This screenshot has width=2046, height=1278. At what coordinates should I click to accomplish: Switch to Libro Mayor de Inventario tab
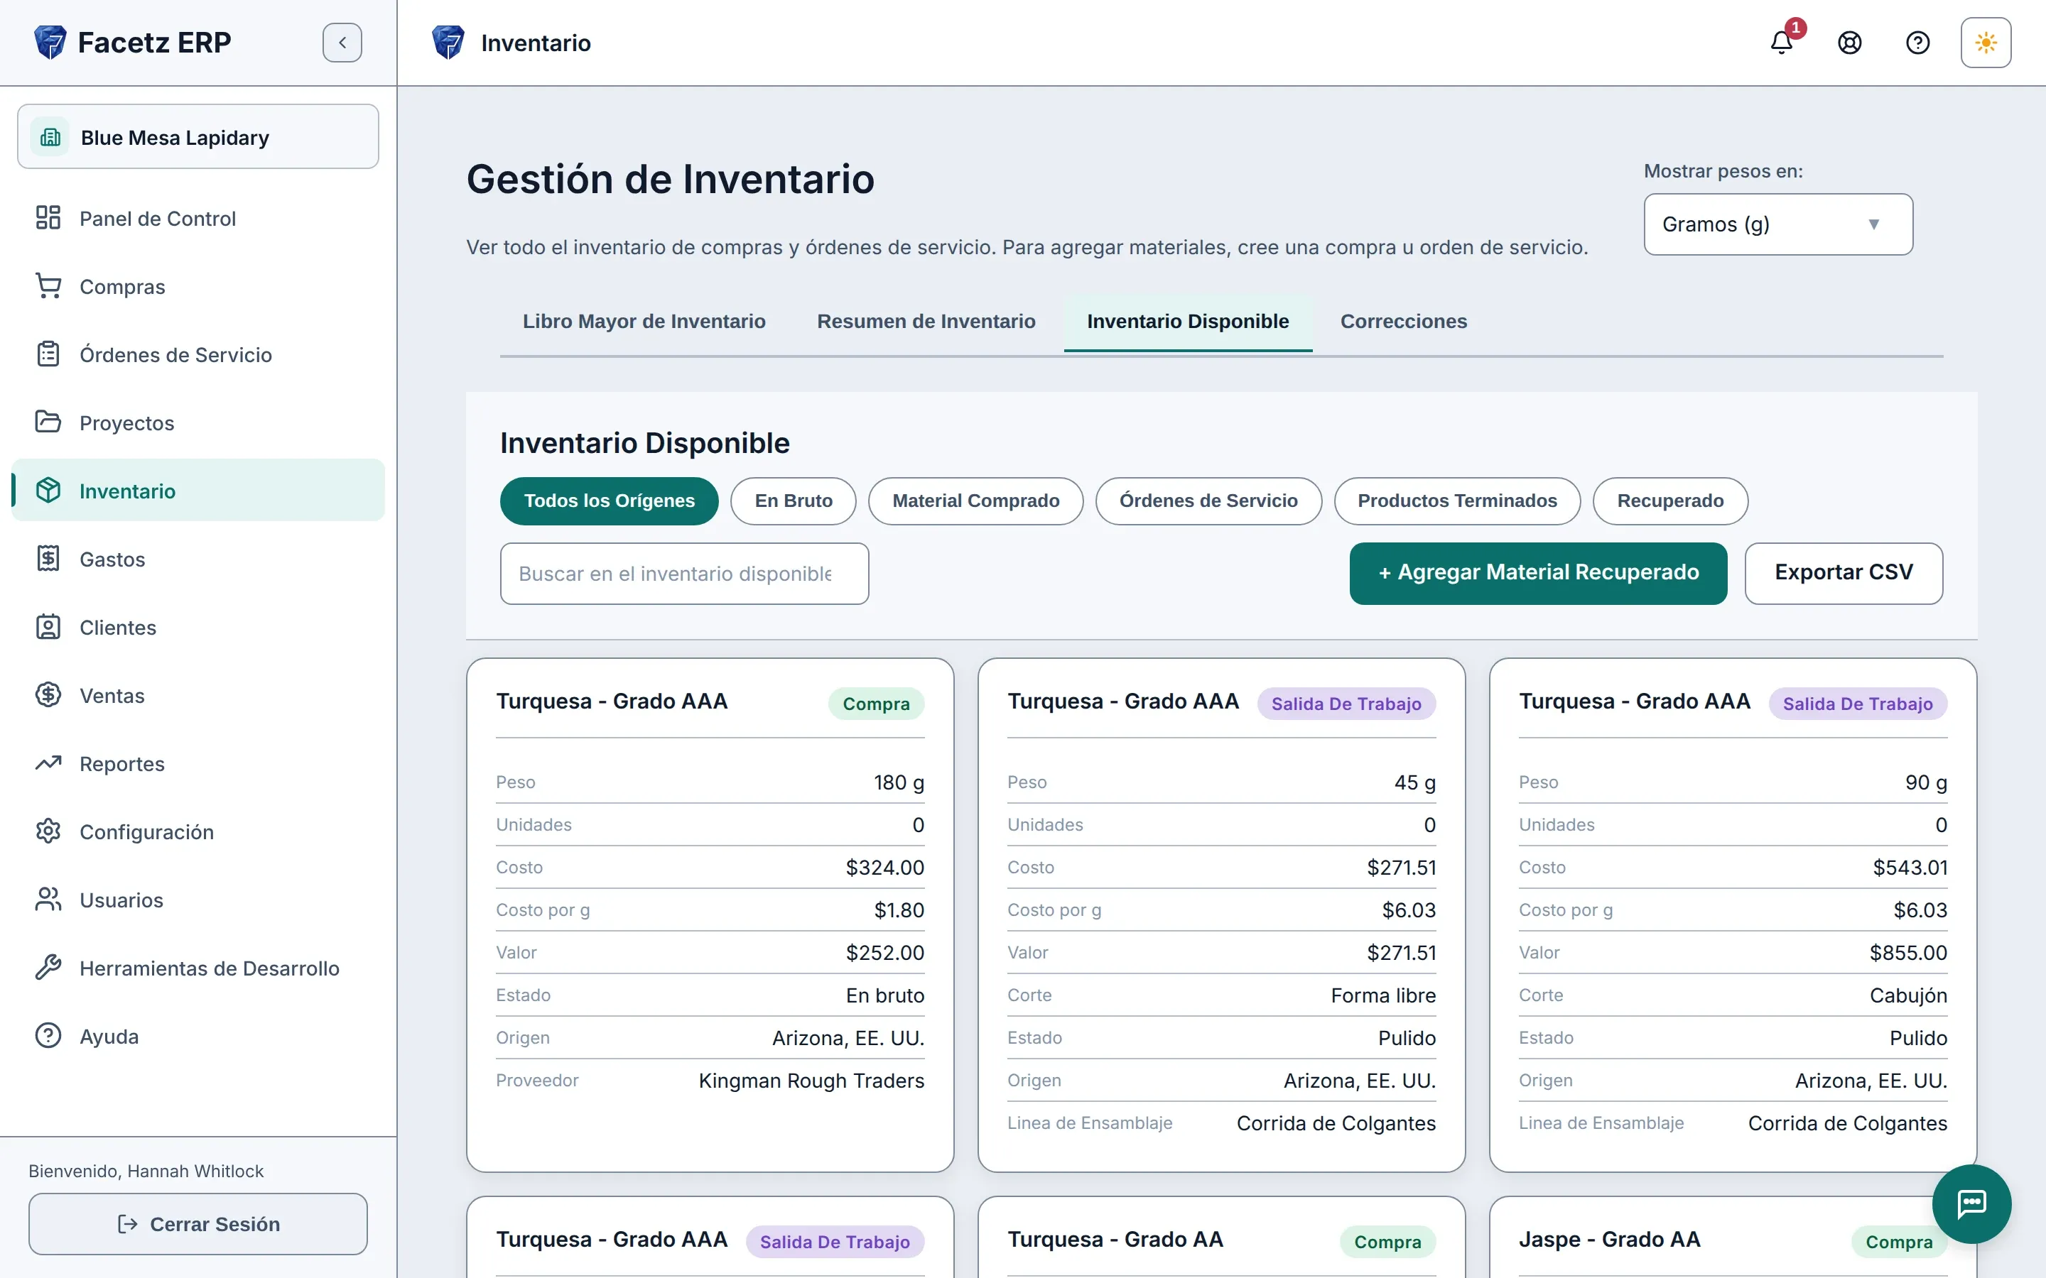point(644,321)
